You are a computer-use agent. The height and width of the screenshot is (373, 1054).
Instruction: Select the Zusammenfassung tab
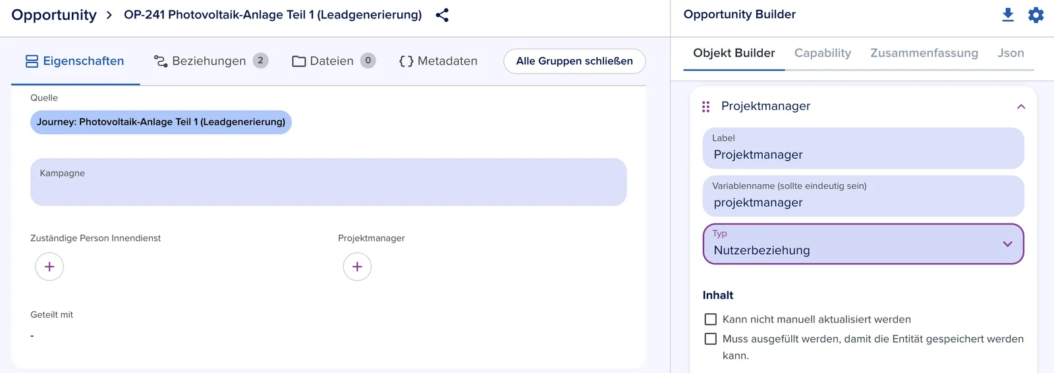924,53
